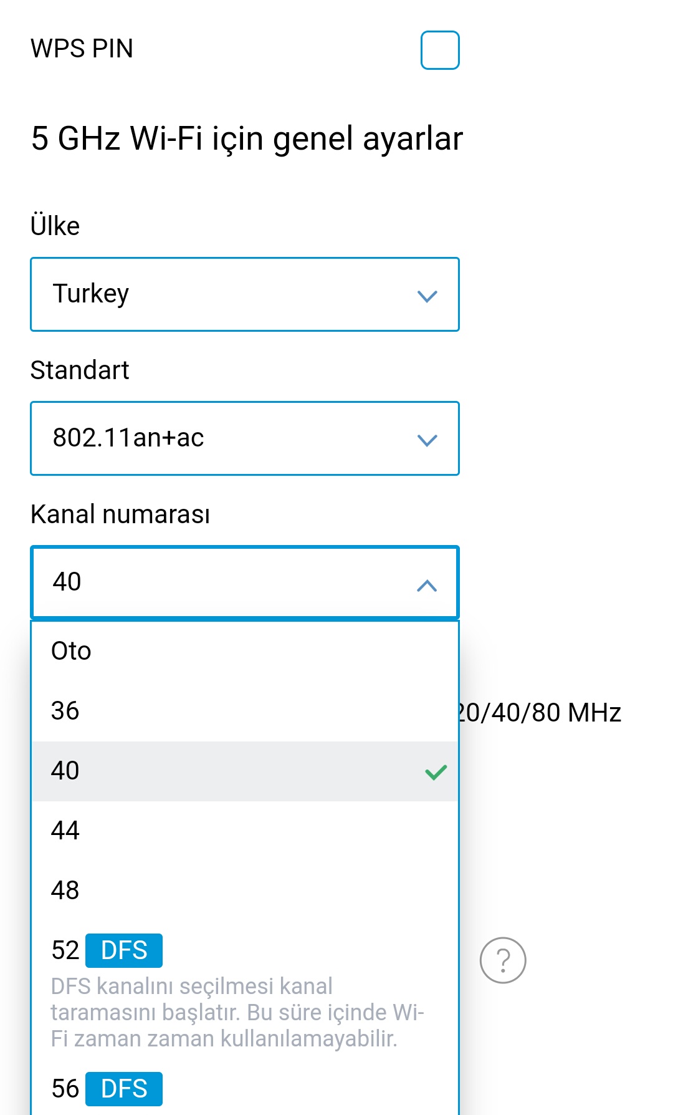Click the DFS channel scan warning text
This screenshot has width=673, height=1115.
237,1013
